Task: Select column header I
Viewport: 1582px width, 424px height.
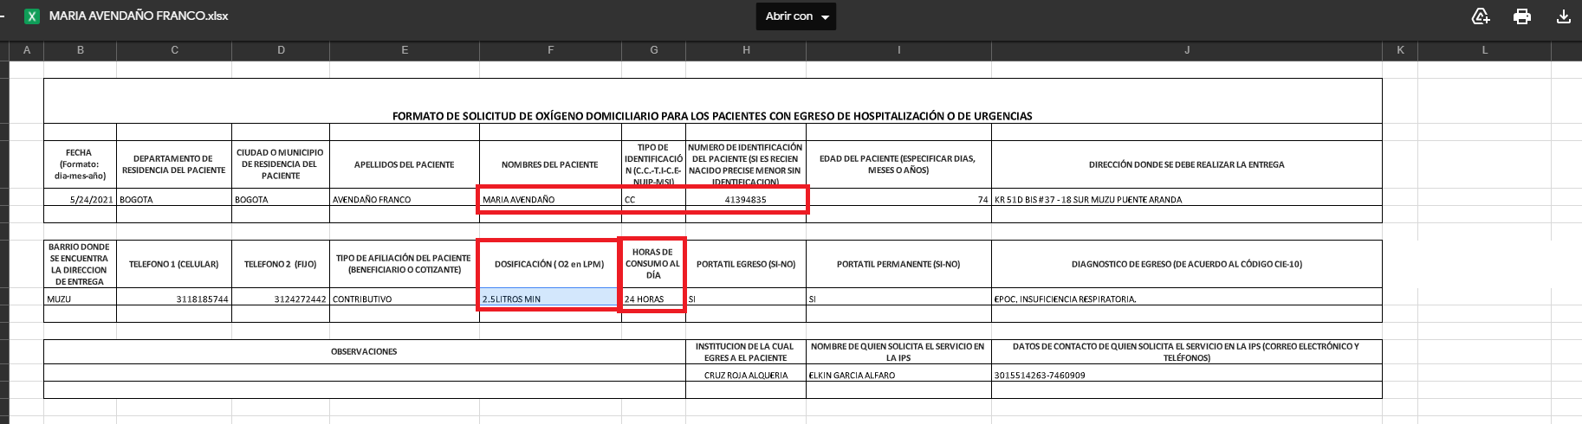Action: (x=899, y=50)
